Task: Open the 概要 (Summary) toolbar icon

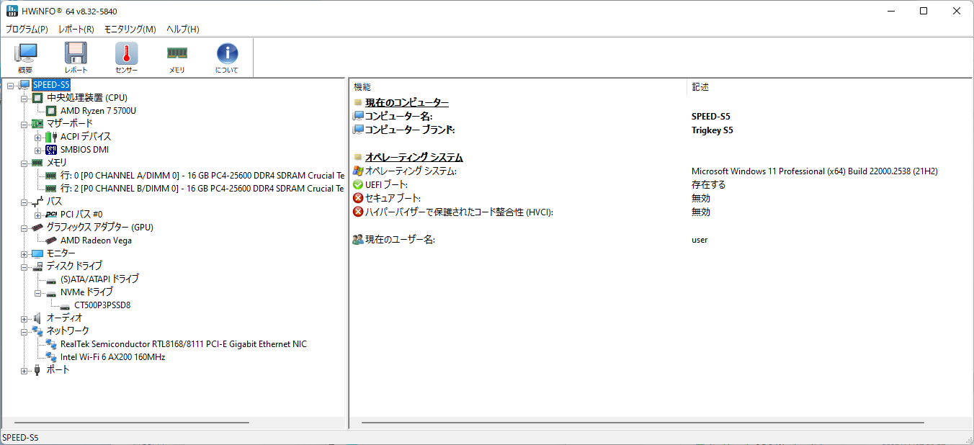Action: 25,57
